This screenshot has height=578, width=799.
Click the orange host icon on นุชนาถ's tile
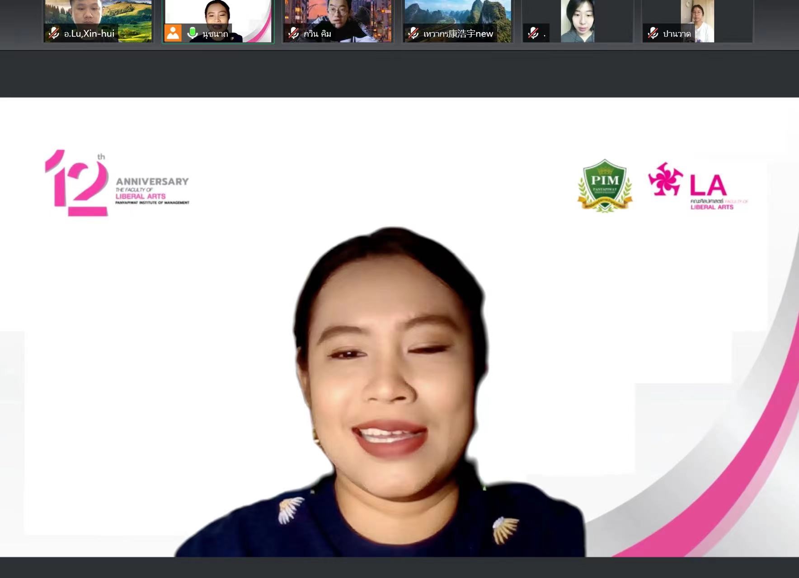173,33
